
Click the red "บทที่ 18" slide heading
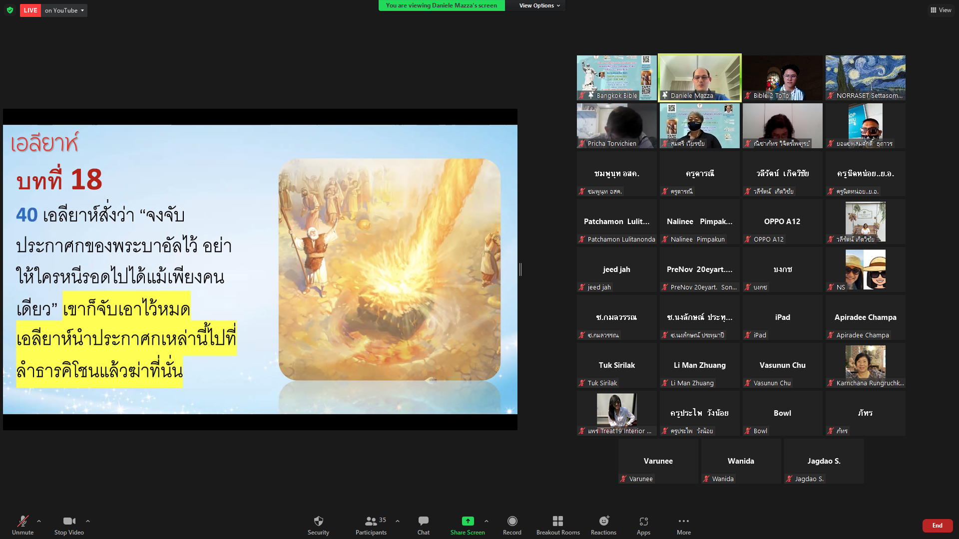tap(59, 179)
